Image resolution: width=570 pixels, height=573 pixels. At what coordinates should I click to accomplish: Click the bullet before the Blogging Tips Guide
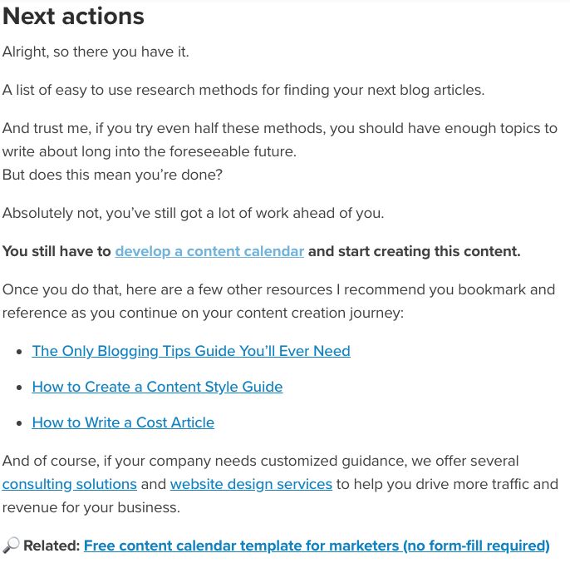[x=20, y=352]
